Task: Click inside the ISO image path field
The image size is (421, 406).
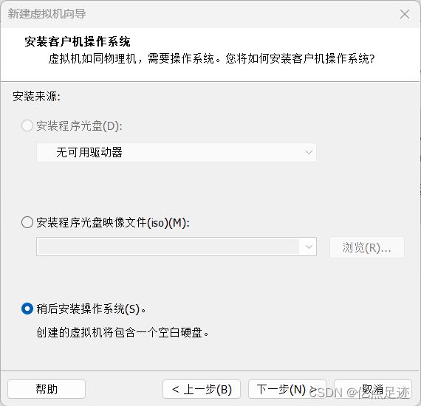Action: tap(168, 247)
